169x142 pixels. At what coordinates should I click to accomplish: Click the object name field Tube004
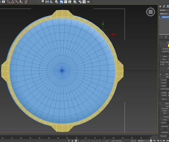(164, 10)
